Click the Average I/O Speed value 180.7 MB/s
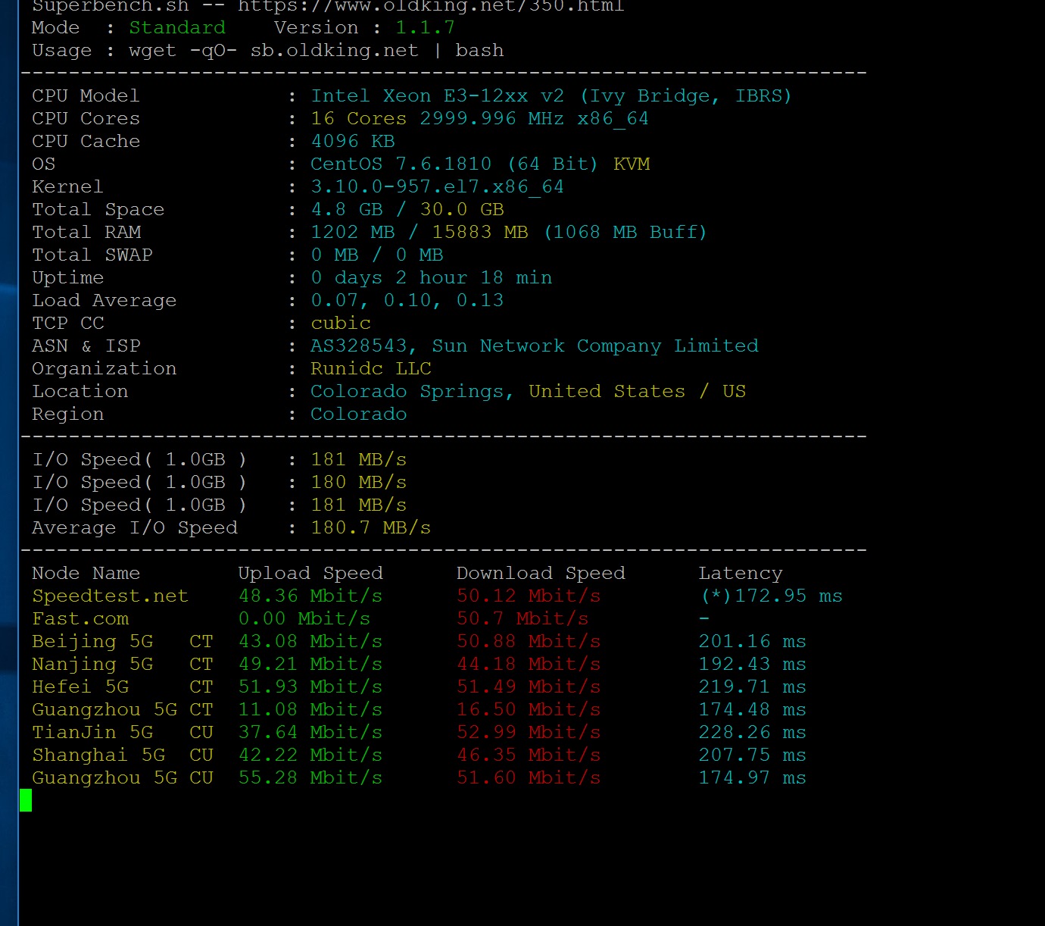The width and height of the screenshot is (1045, 926). pyautogui.click(x=371, y=528)
